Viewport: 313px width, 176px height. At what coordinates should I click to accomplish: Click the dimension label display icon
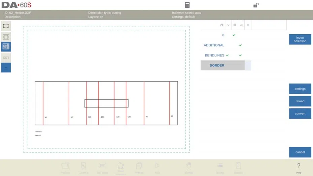click(6, 58)
